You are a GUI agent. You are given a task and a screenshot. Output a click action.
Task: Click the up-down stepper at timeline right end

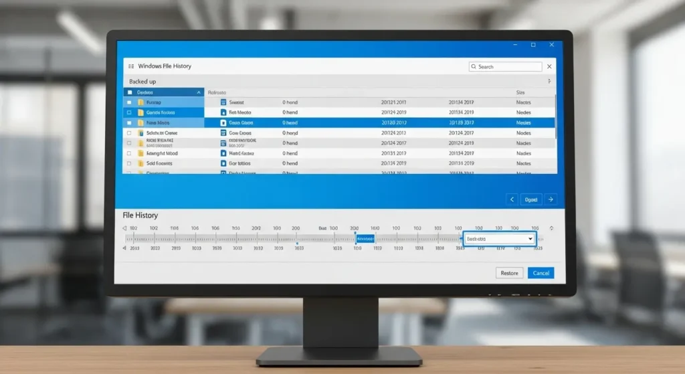(x=551, y=228)
